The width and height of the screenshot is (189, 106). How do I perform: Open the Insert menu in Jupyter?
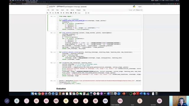click(62, 10)
